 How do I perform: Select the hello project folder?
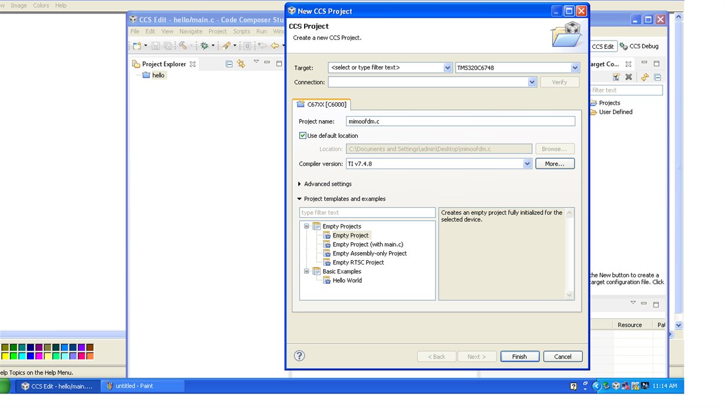coord(154,75)
